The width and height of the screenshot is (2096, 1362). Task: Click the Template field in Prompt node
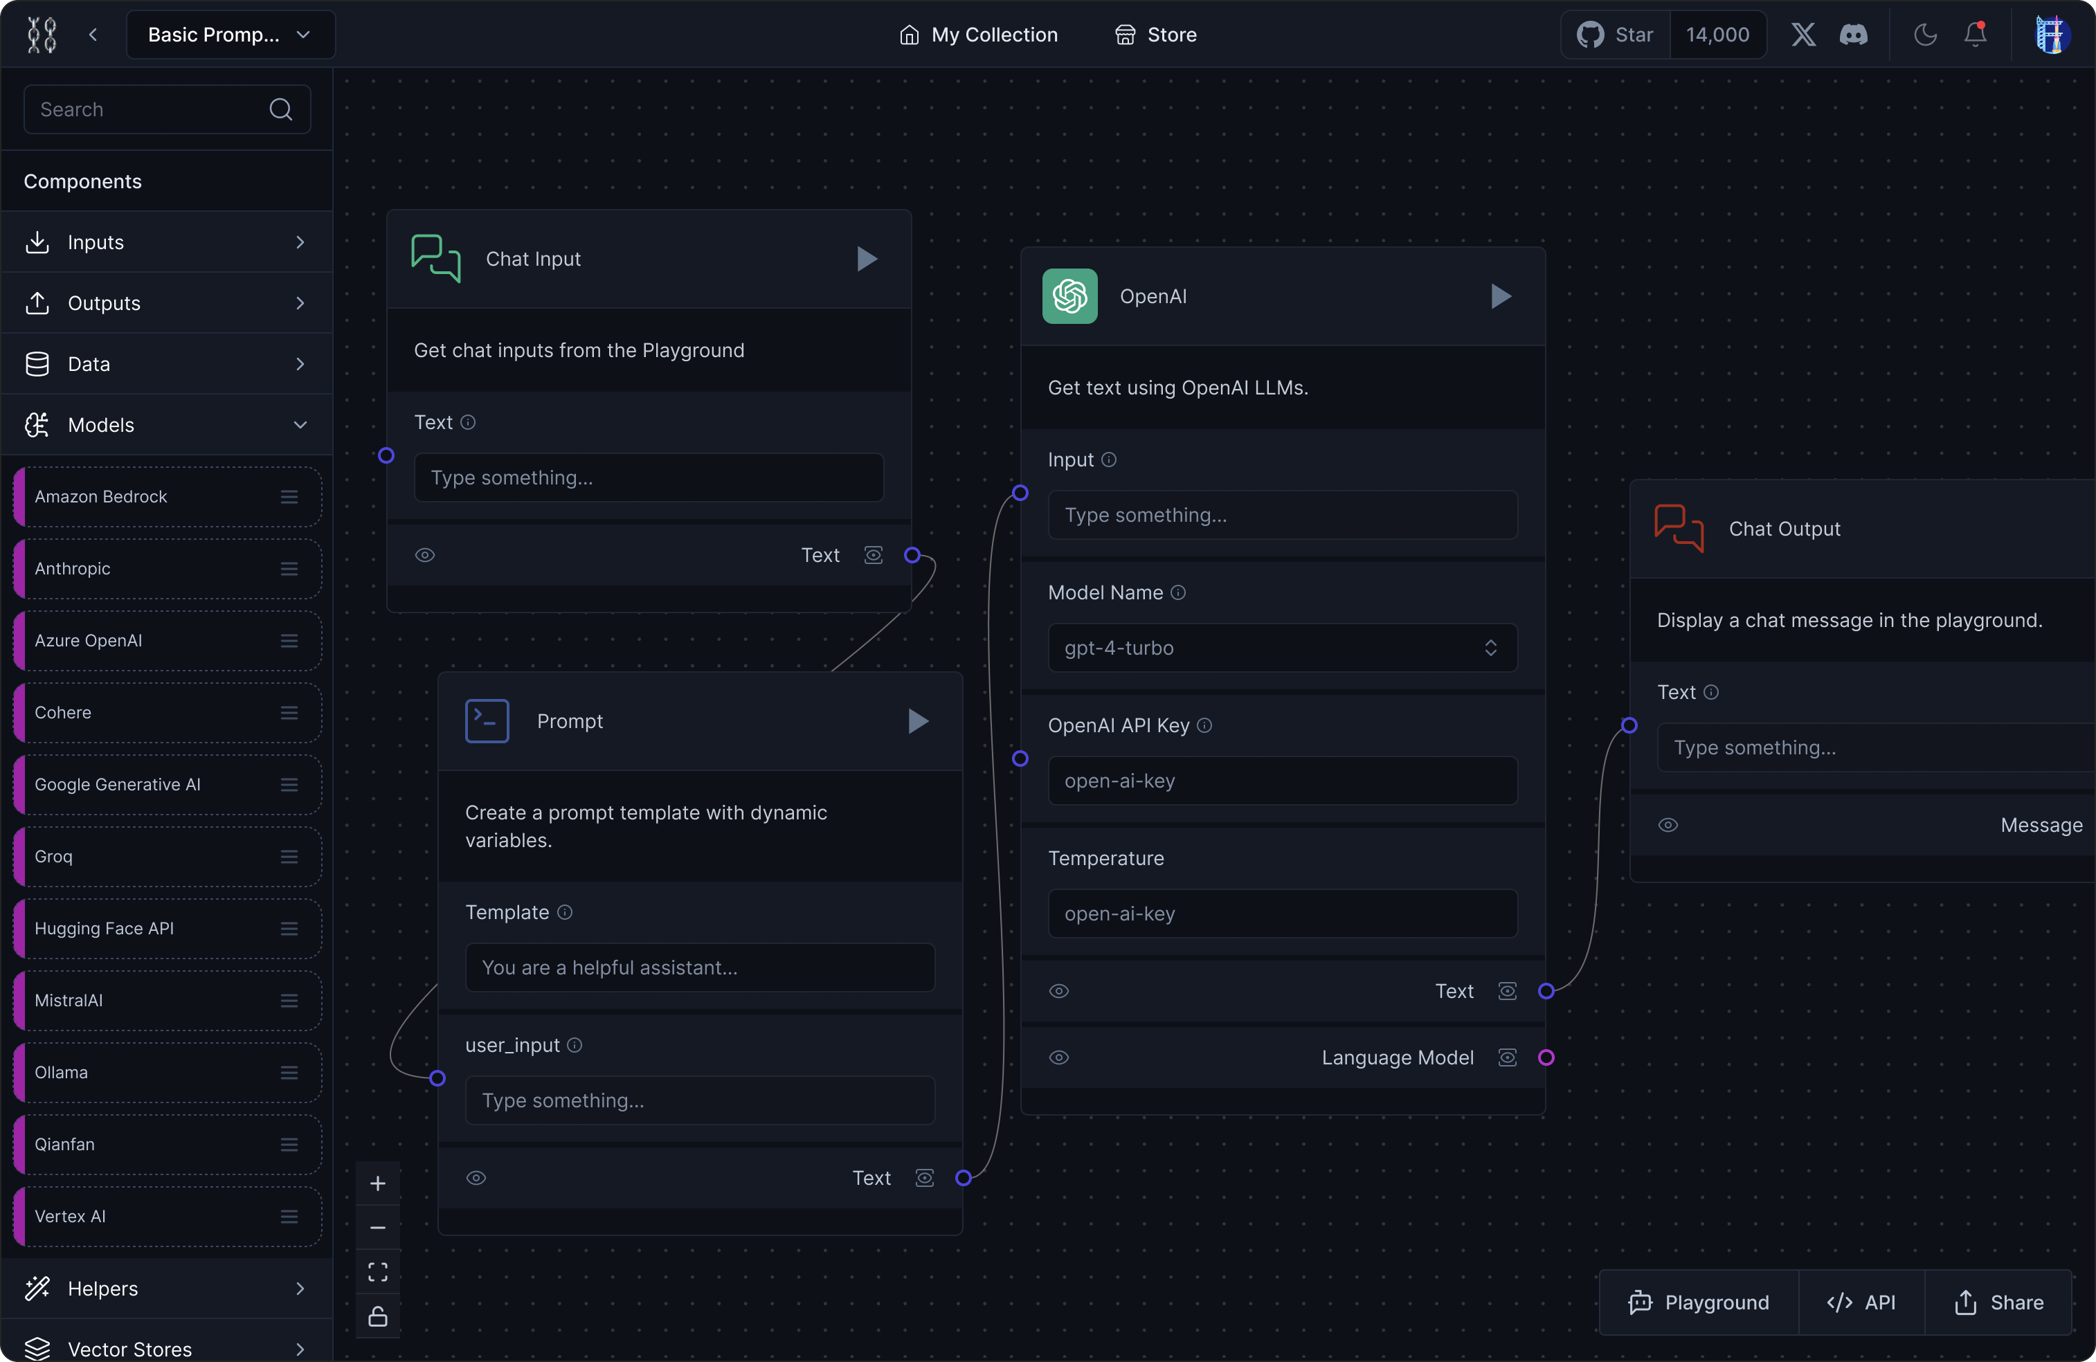tap(699, 968)
